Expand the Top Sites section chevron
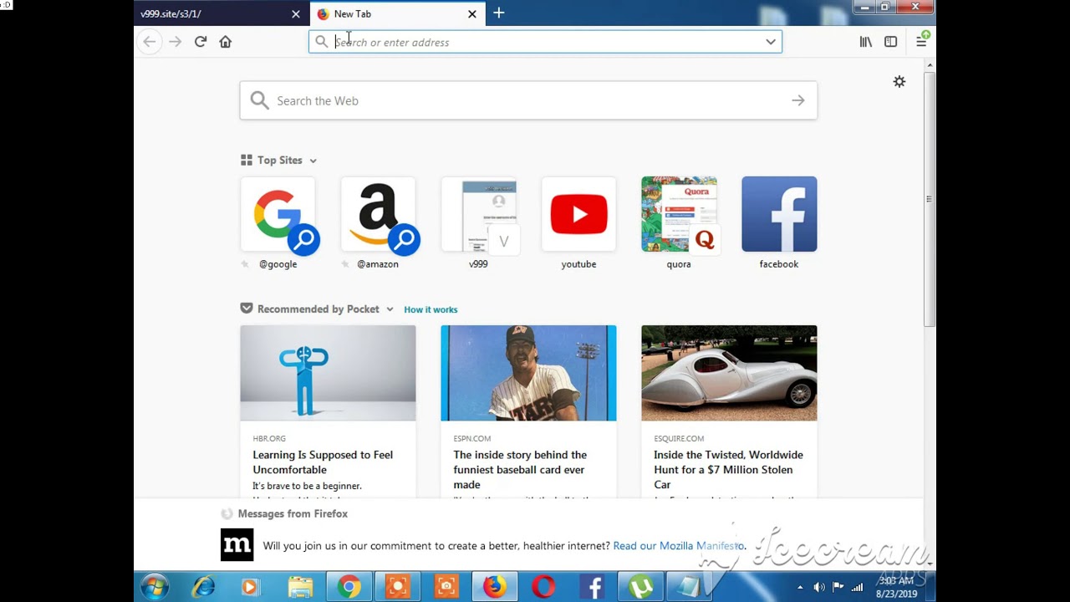Viewport: 1070px width, 602px height. pos(313,161)
